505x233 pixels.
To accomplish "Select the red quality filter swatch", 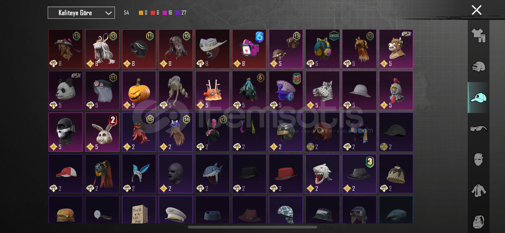I will coord(153,13).
